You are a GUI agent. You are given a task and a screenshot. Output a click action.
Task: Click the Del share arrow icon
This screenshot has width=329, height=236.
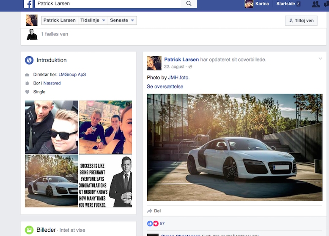149,211
